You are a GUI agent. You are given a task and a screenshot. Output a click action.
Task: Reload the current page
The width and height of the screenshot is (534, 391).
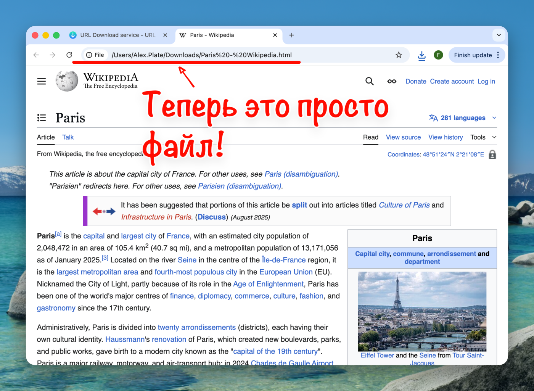[70, 55]
